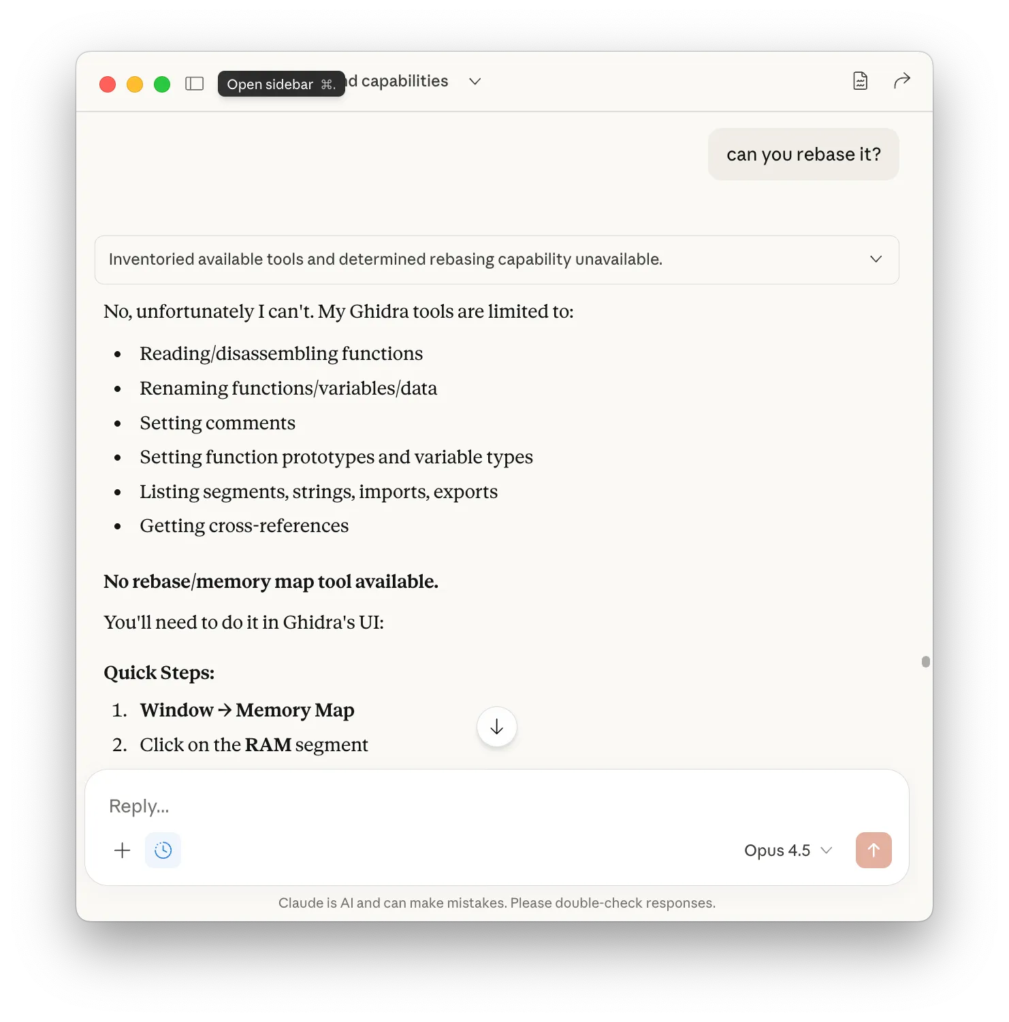1009x1022 pixels.
Task: Minimize the window with the yellow button
Action: (x=135, y=84)
